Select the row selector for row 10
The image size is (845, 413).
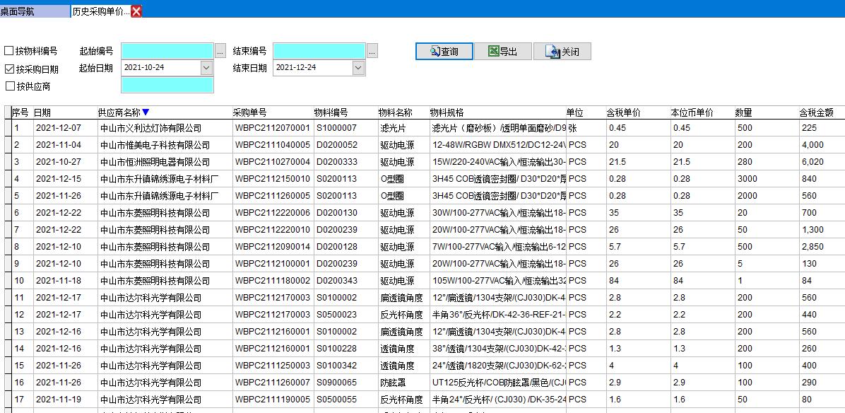7,281
